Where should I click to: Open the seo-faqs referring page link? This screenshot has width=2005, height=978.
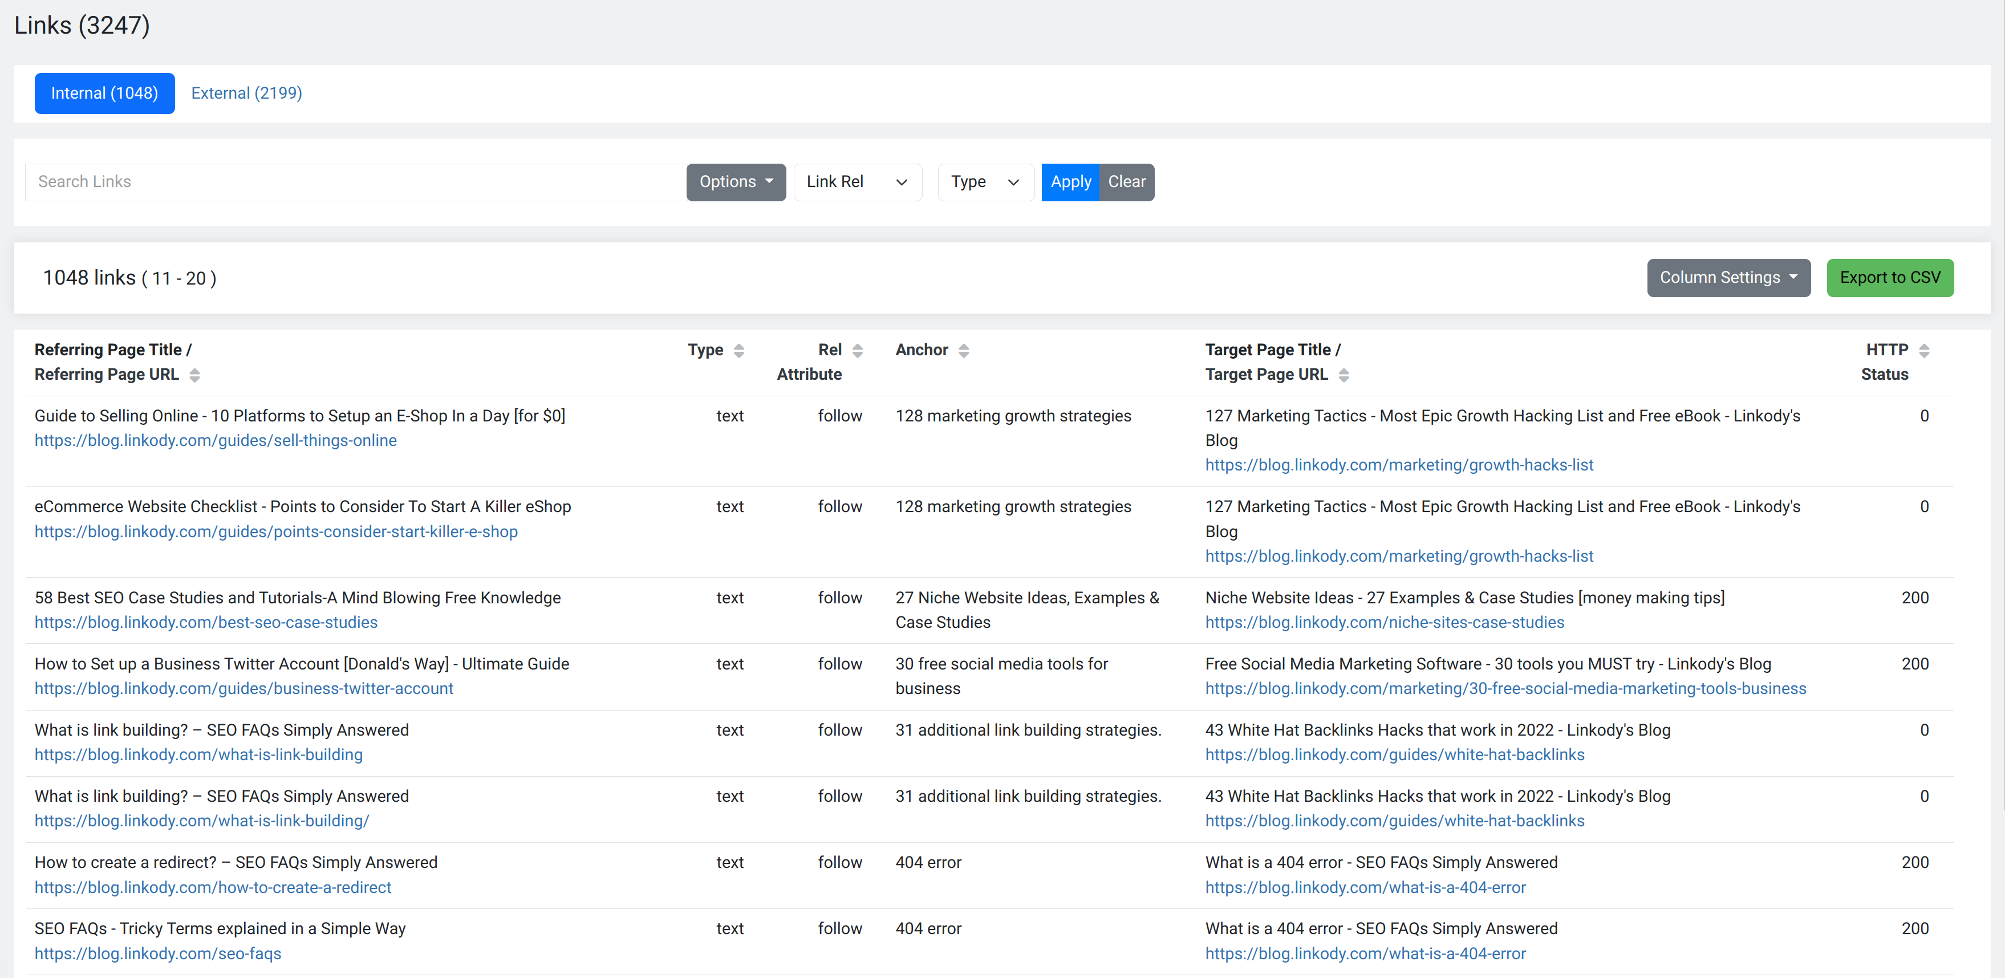[158, 954]
